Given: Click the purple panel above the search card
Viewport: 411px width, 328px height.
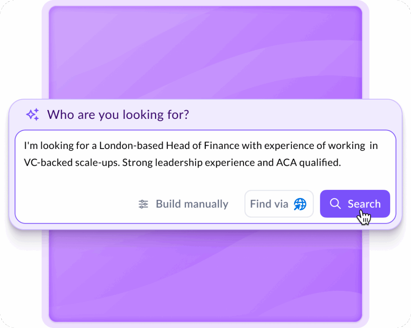Looking at the screenshot, I should (x=205, y=52).
